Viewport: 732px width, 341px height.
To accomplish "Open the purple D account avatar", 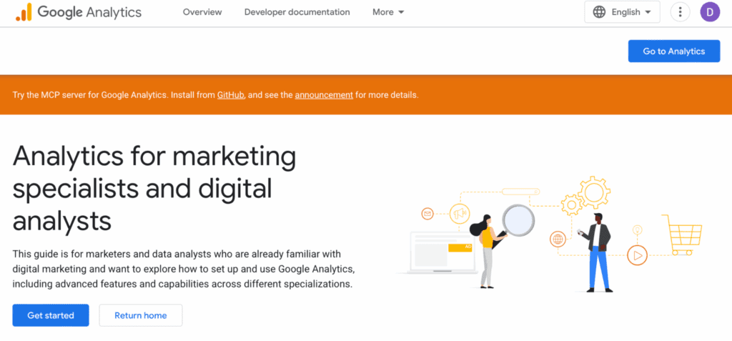I will [710, 12].
